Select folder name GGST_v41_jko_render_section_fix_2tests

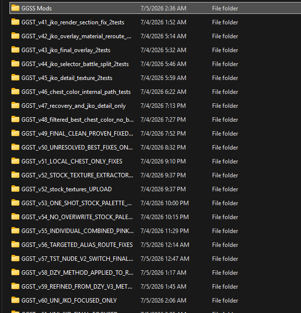73,22
